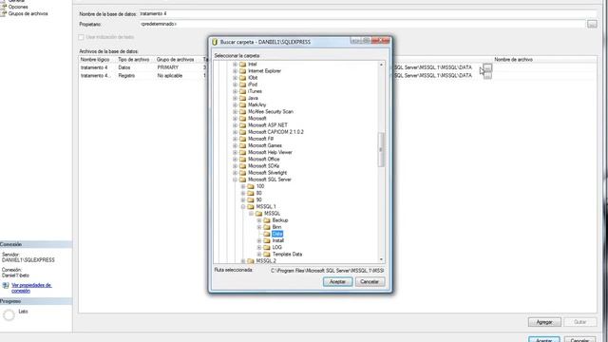Expand the MSSQL.2 folder node

click(x=243, y=261)
